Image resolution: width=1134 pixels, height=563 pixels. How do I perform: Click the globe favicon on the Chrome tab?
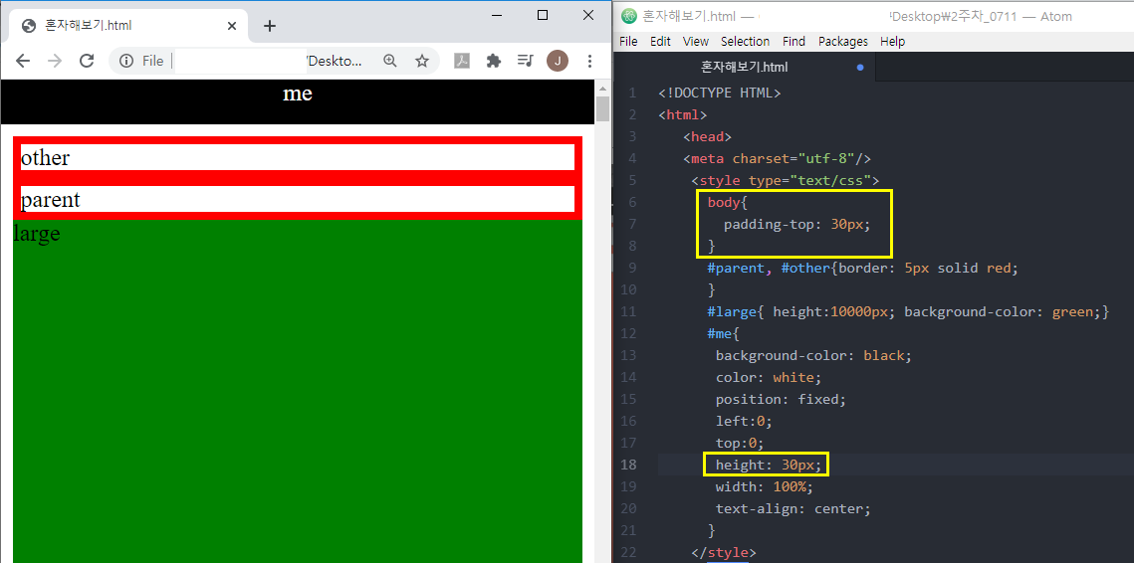29,26
